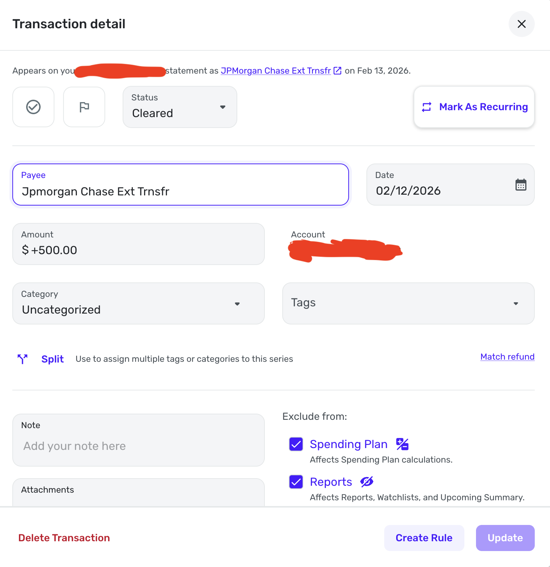Click Delete Transaction
The image size is (550, 567).
(x=64, y=538)
